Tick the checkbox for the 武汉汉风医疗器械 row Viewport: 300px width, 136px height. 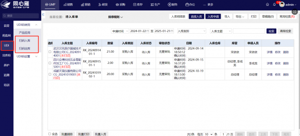click(50, 52)
